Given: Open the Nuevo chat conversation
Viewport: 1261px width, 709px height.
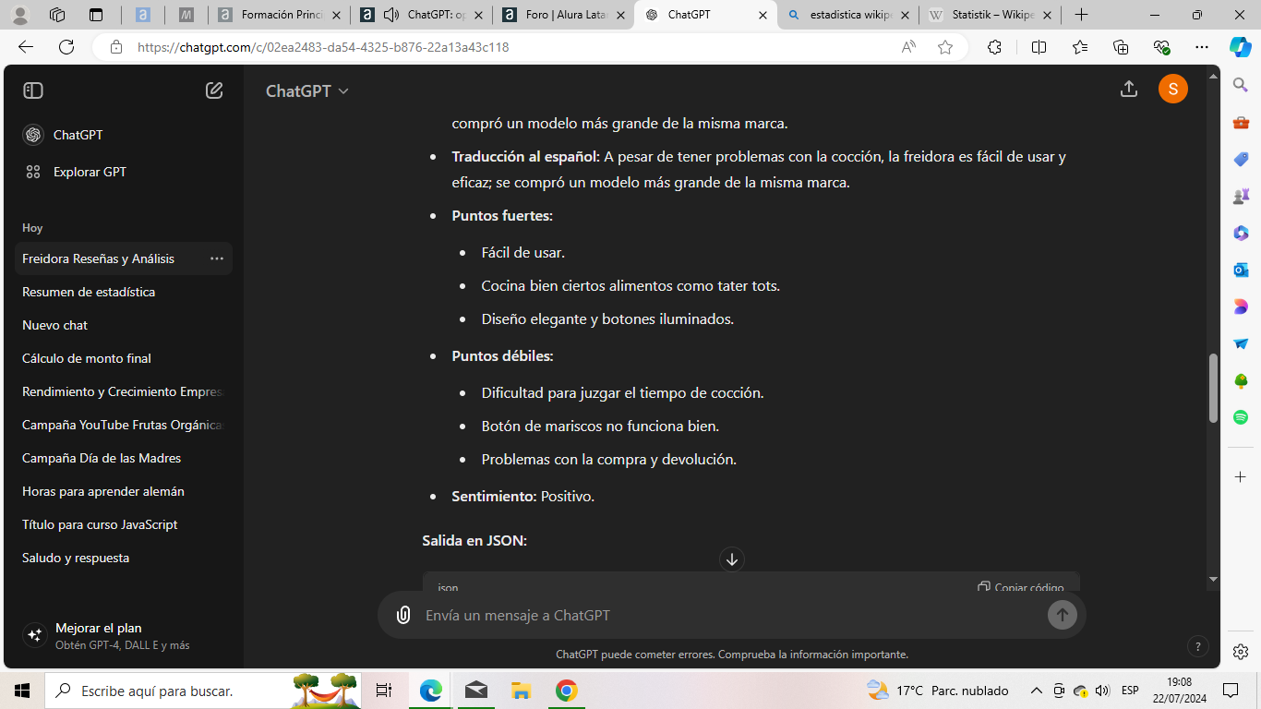Looking at the screenshot, I should (124, 325).
